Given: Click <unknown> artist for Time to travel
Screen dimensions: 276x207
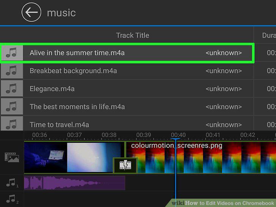Looking at the screenshot, I should [x=224, y=125].
